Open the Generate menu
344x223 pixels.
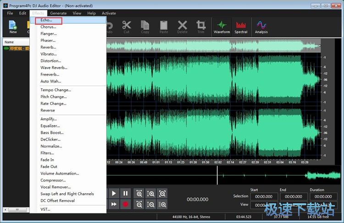(x=58, y=13)
